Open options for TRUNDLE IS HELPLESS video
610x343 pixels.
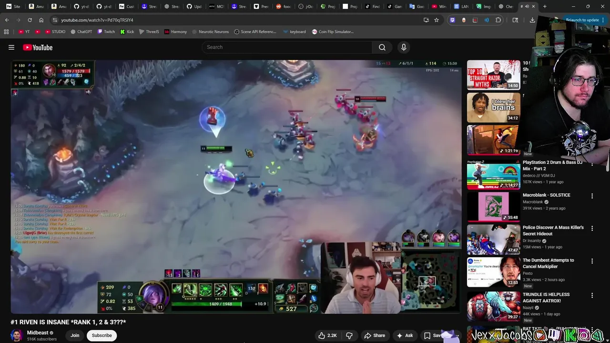(x=592, y=295)
